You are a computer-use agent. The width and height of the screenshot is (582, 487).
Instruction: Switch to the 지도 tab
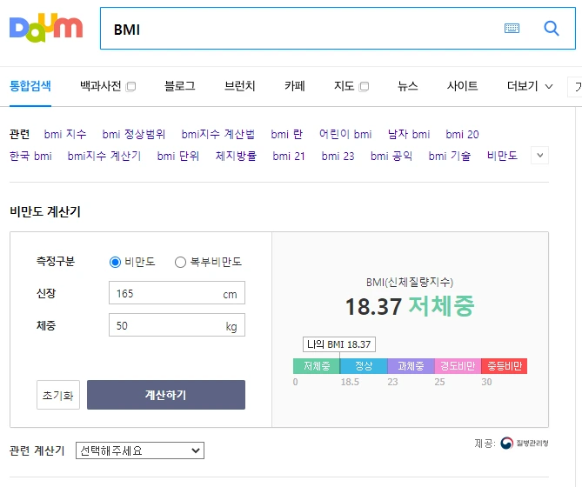pos(345,86)
